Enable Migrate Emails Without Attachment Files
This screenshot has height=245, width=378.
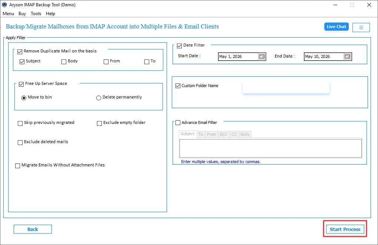coord(17,166)
